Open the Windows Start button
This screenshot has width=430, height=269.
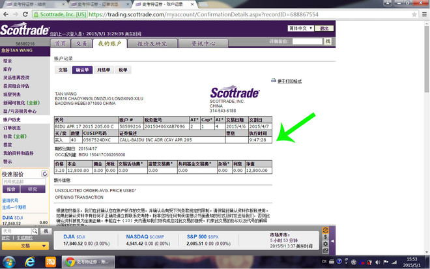(x=9, y=262)
